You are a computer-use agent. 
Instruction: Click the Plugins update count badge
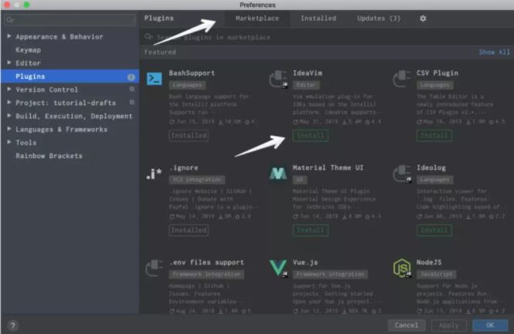[131, 77]
